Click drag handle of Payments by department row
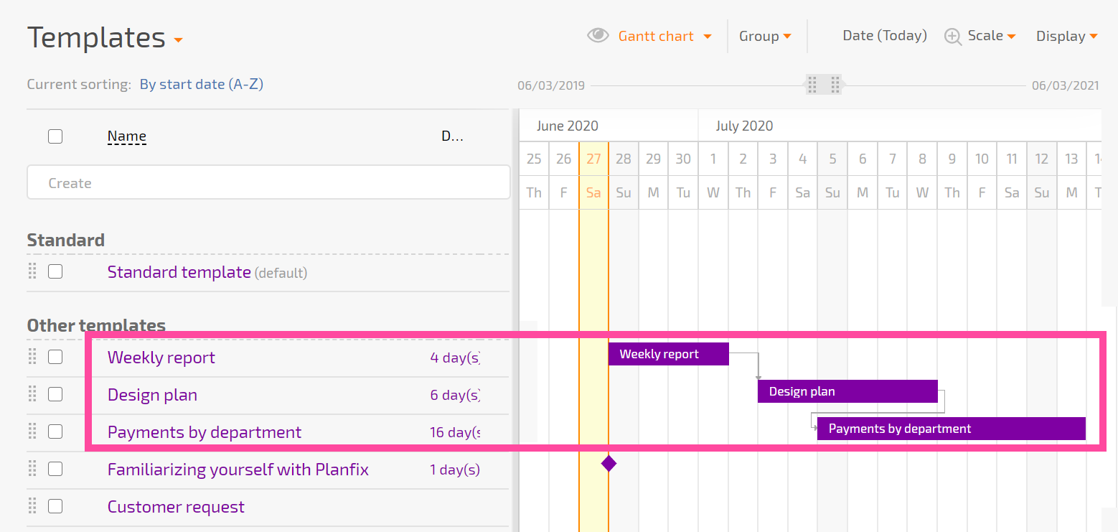Viewport: 1118px width, 532px height. (x=32, y=431)
